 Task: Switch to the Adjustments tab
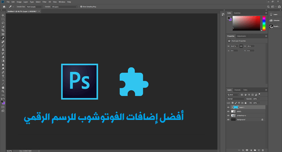(x=241, y=36)
